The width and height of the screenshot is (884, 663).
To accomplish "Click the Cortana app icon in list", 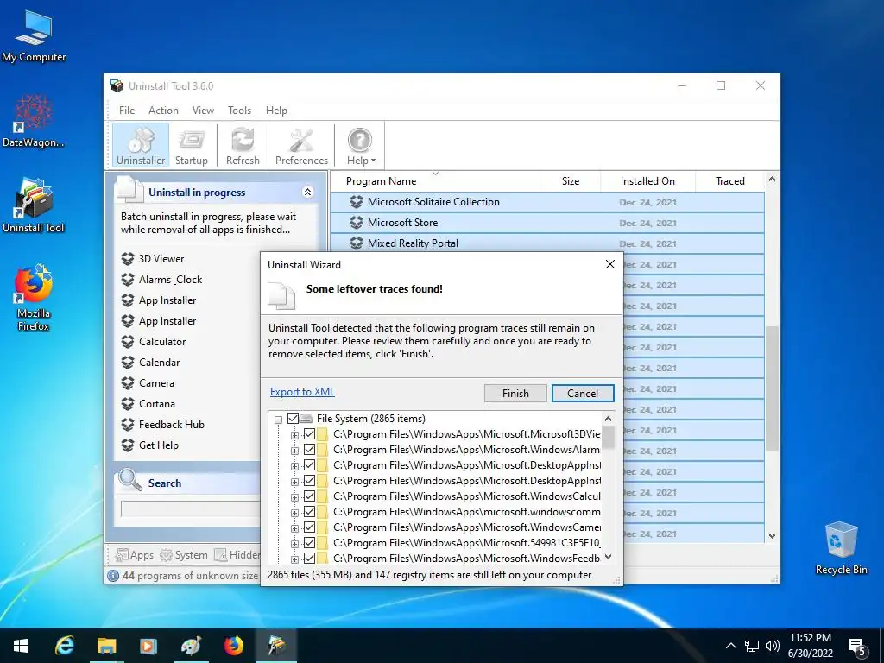I will [x=128, y=404].
